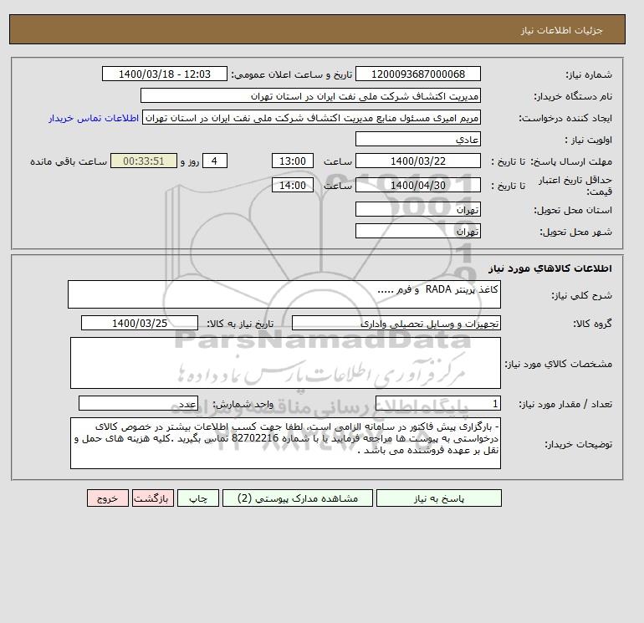
Task: Click the شهر محل تحویل label
Action: [x=575, y=232]
